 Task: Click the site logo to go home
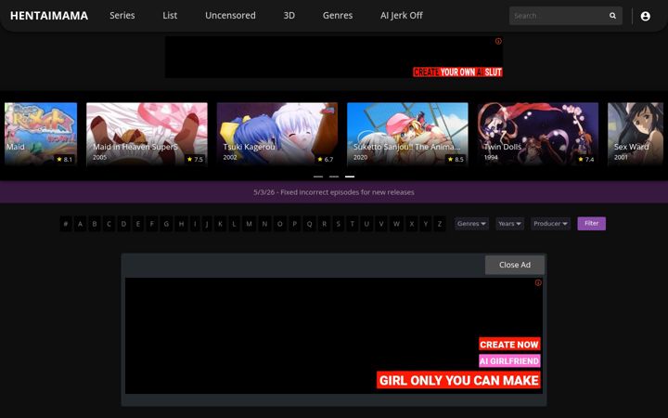tap(49, 16)
